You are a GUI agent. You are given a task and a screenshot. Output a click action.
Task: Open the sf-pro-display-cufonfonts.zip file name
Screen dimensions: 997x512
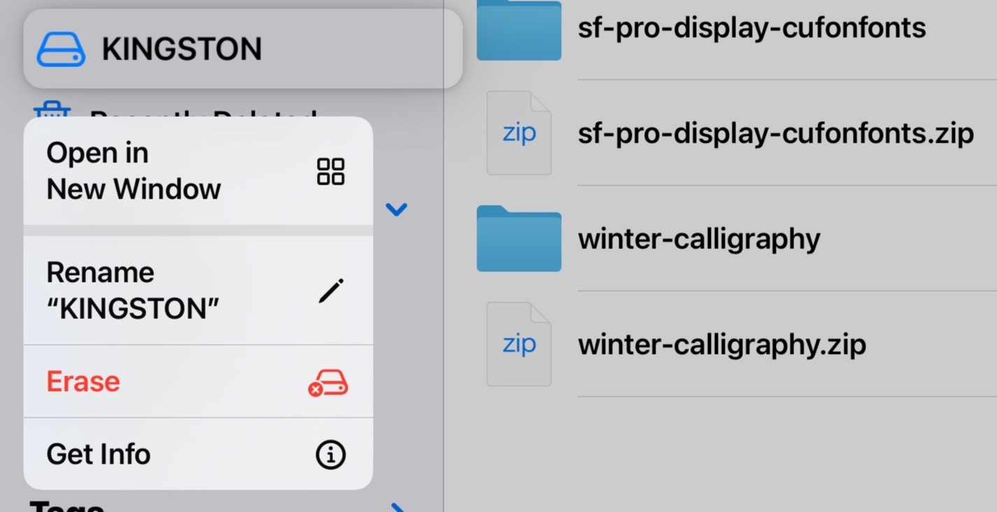click(776, 133)
